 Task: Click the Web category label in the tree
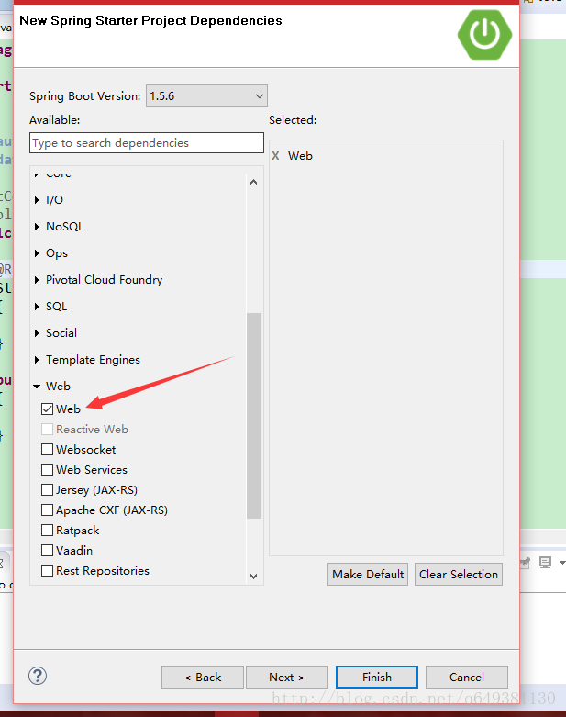coord(58,387)
